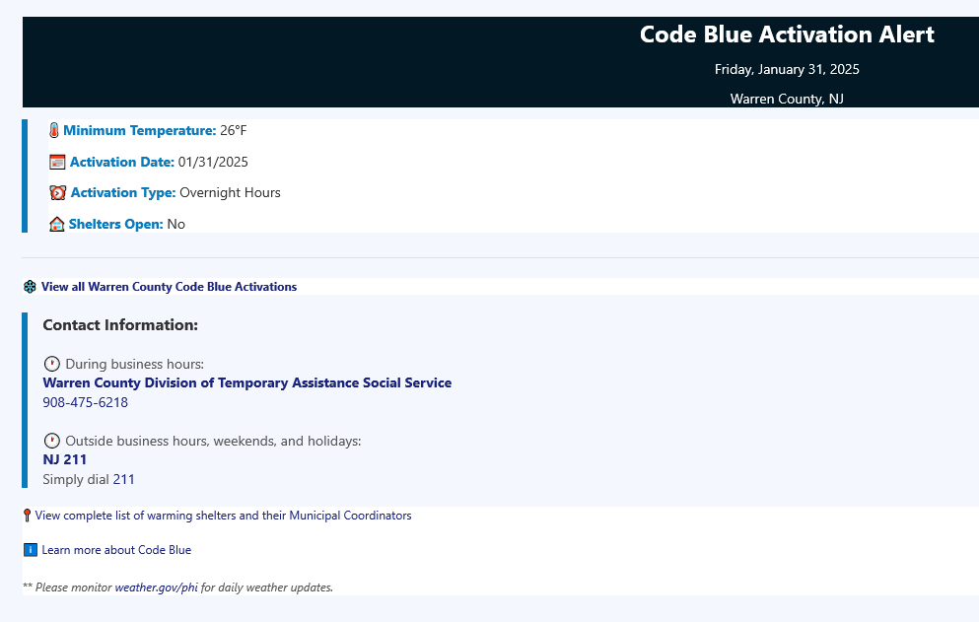Image resolution: width=979 pixels, height=622 pixels.
Task: Click the Contact Information heading
Action: pyautogui.click(x=120, y=325)
